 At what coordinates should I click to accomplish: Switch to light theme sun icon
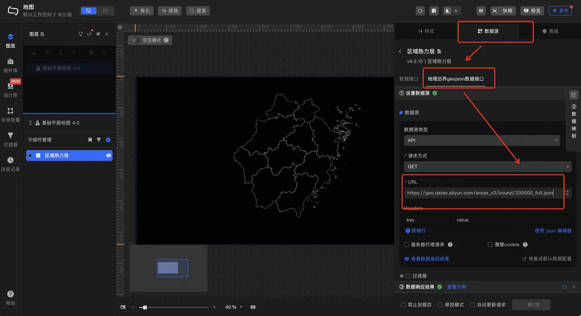(x=456, y=11)
